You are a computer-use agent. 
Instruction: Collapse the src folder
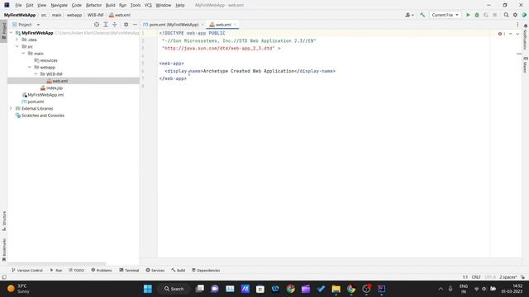[x=17, y=46]
